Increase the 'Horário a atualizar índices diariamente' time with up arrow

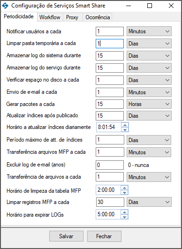tap(125, 125)
